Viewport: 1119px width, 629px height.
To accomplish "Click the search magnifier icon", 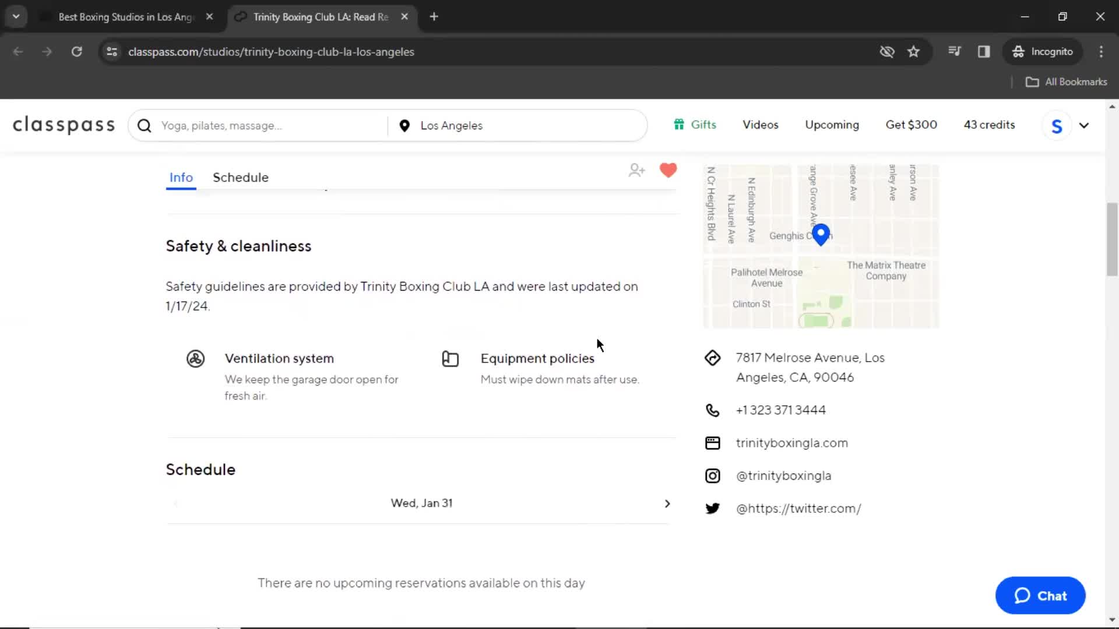I will (145, 126).
